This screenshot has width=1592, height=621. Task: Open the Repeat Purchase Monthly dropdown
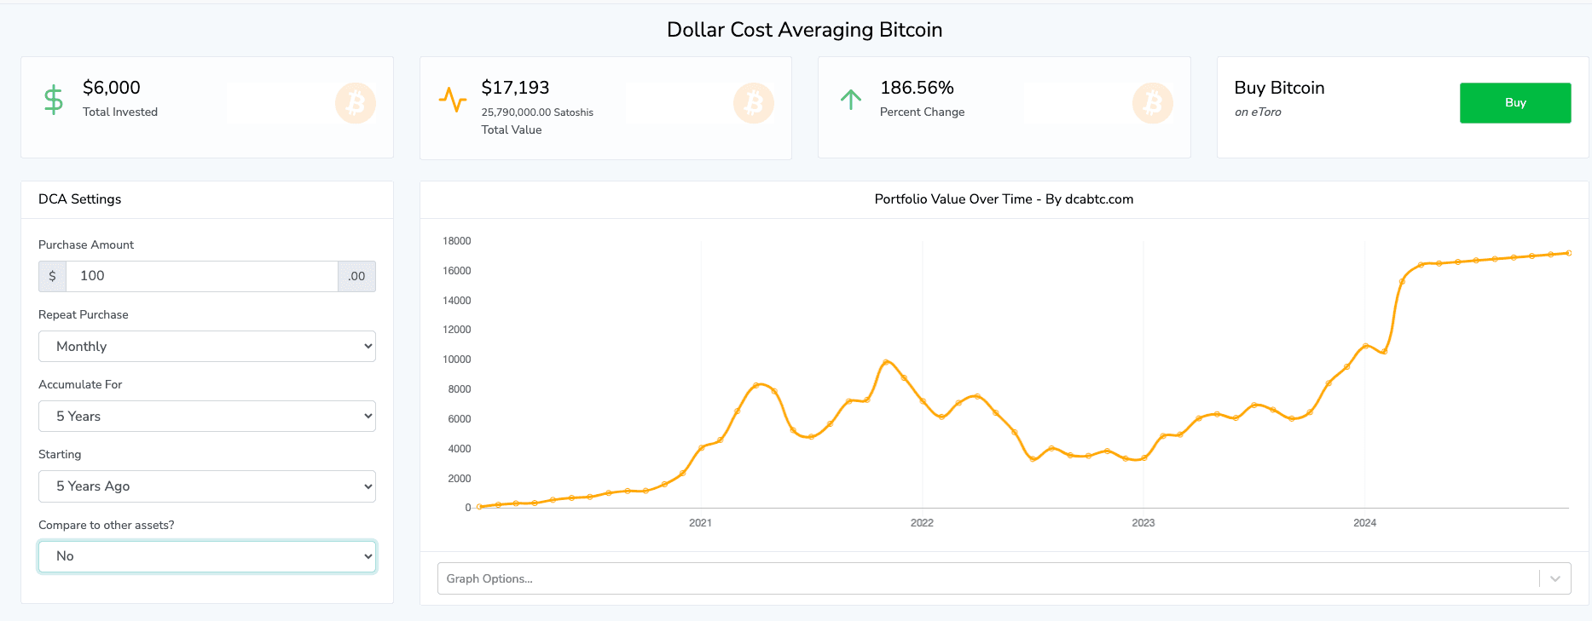pos(207,347)
